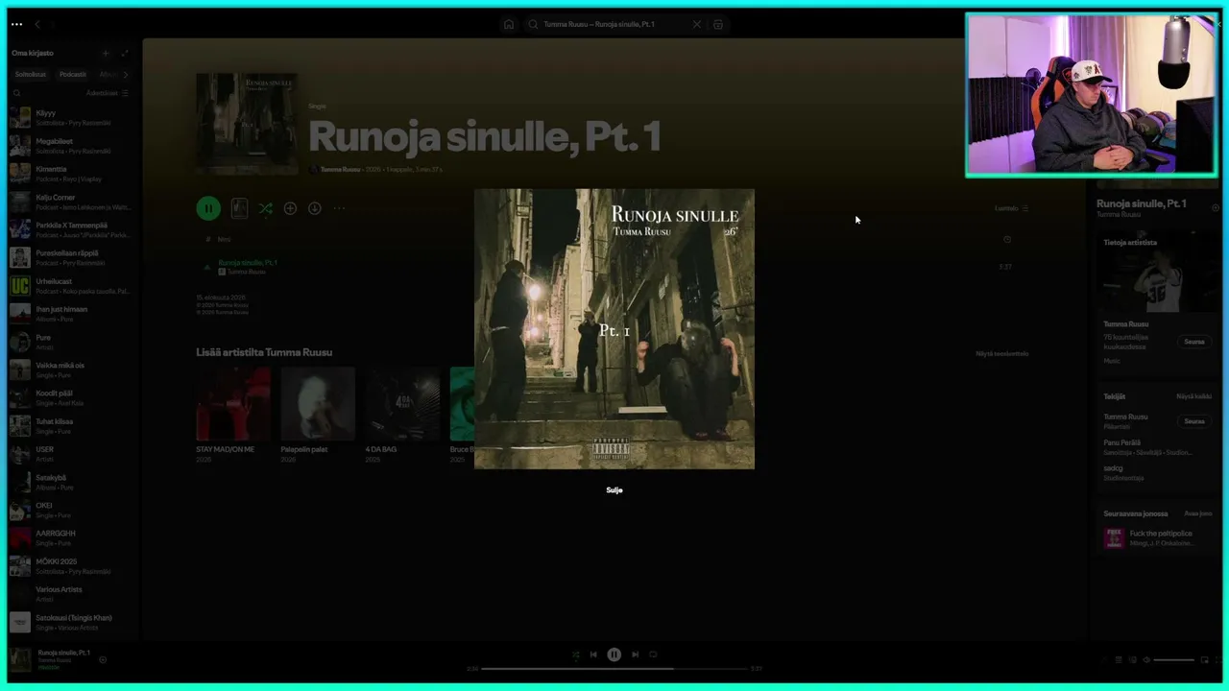
Task: Skip to the previous track
Action: tap(593, 655)
